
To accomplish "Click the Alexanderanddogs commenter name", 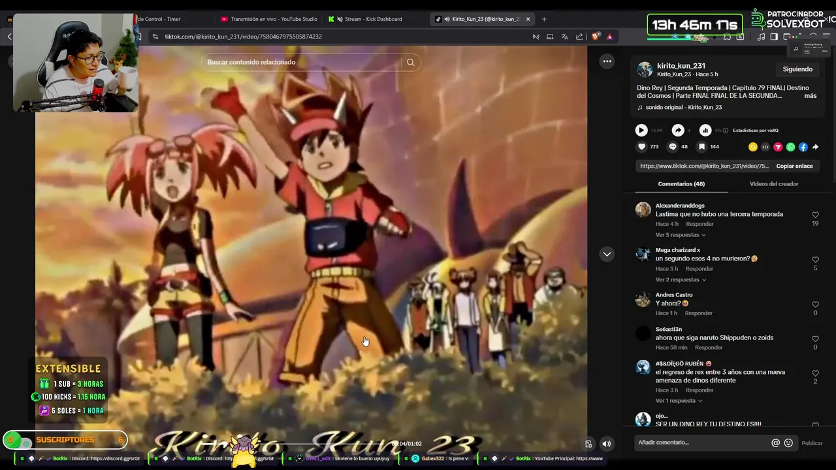I will (680, 206).
